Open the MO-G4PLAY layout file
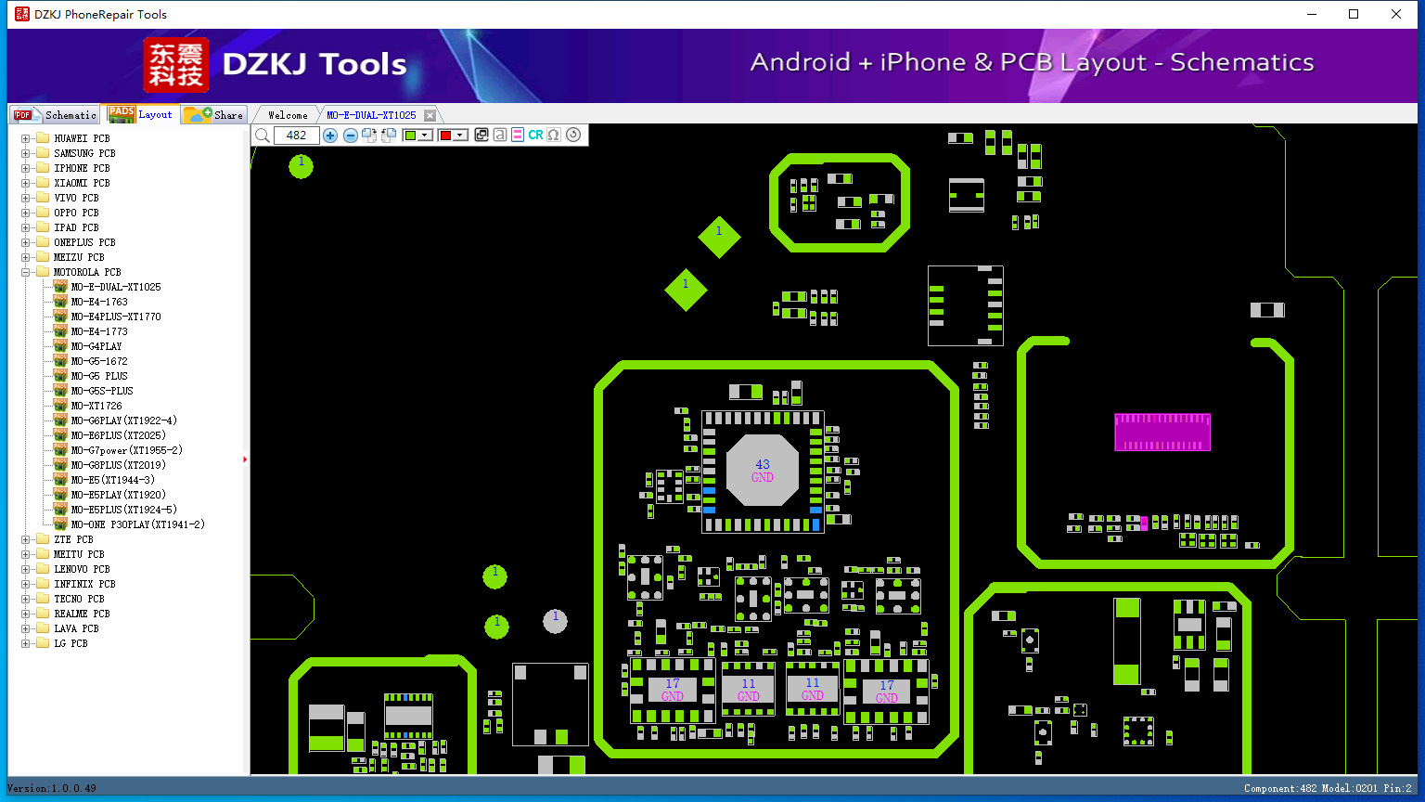 pyautogui.click(x=96, y=346)
